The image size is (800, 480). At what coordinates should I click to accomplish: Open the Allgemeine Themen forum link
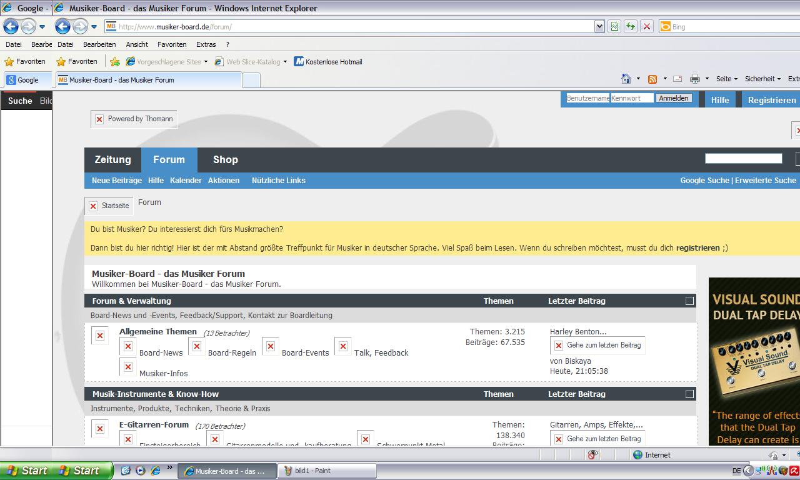pyautogui.click(x=158, y=331)
